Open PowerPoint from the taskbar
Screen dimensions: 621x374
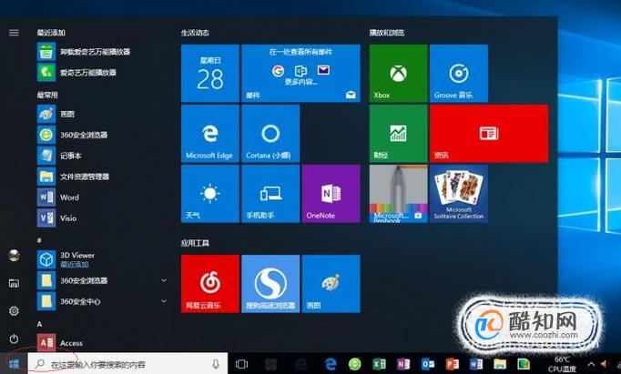(452, 364)
